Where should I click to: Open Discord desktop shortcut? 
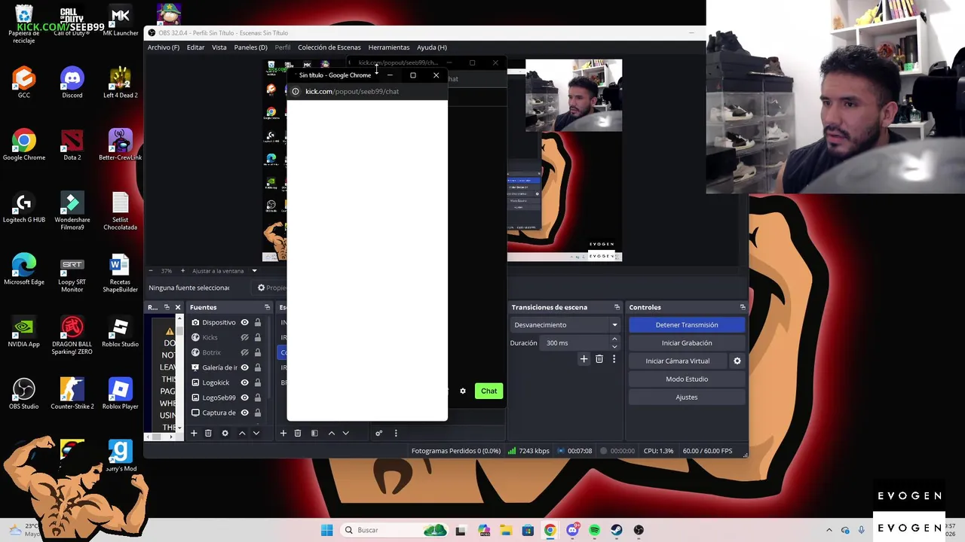pos(72,83)
